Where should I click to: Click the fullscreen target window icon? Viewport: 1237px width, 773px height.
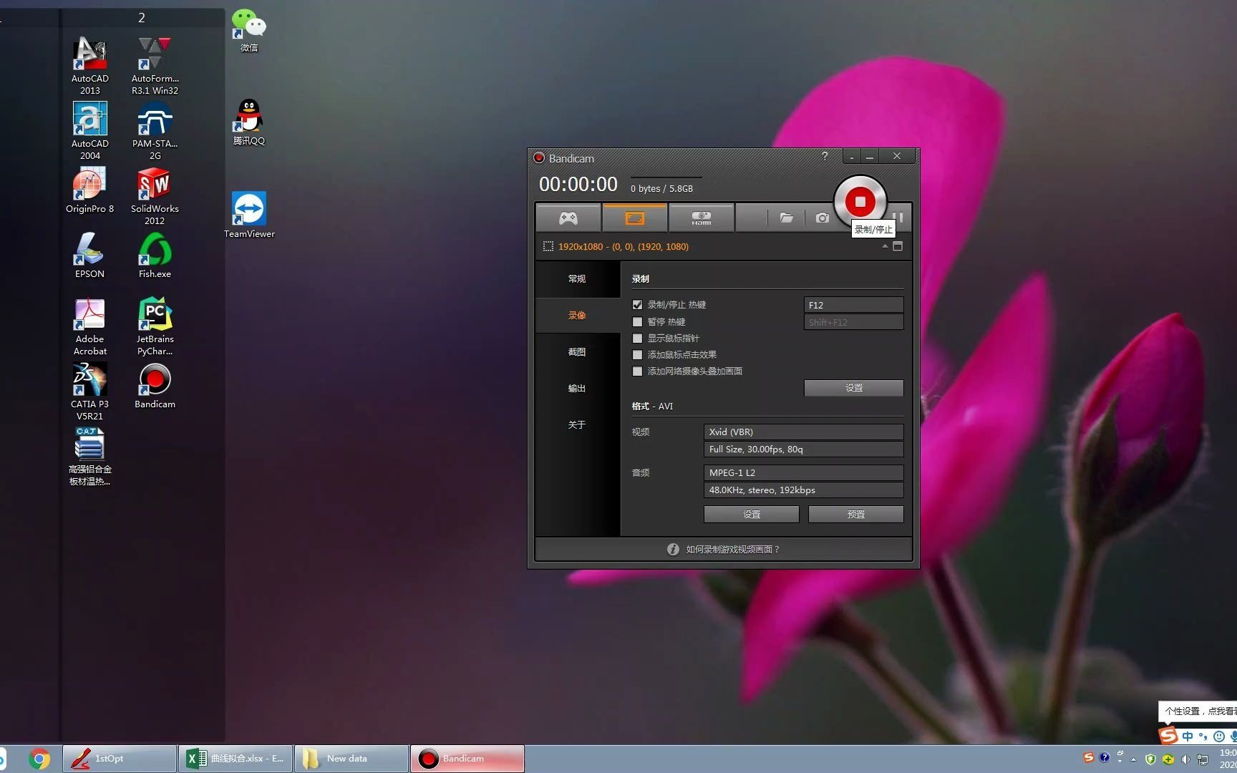point(898,246)
